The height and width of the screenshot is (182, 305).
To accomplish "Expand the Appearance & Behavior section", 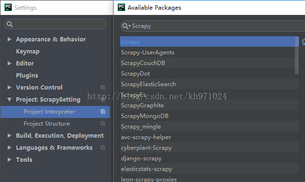I will coord(9,39).
